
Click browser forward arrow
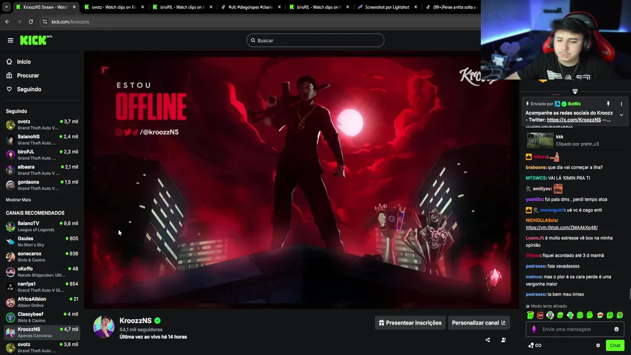(x=19, y=22)
